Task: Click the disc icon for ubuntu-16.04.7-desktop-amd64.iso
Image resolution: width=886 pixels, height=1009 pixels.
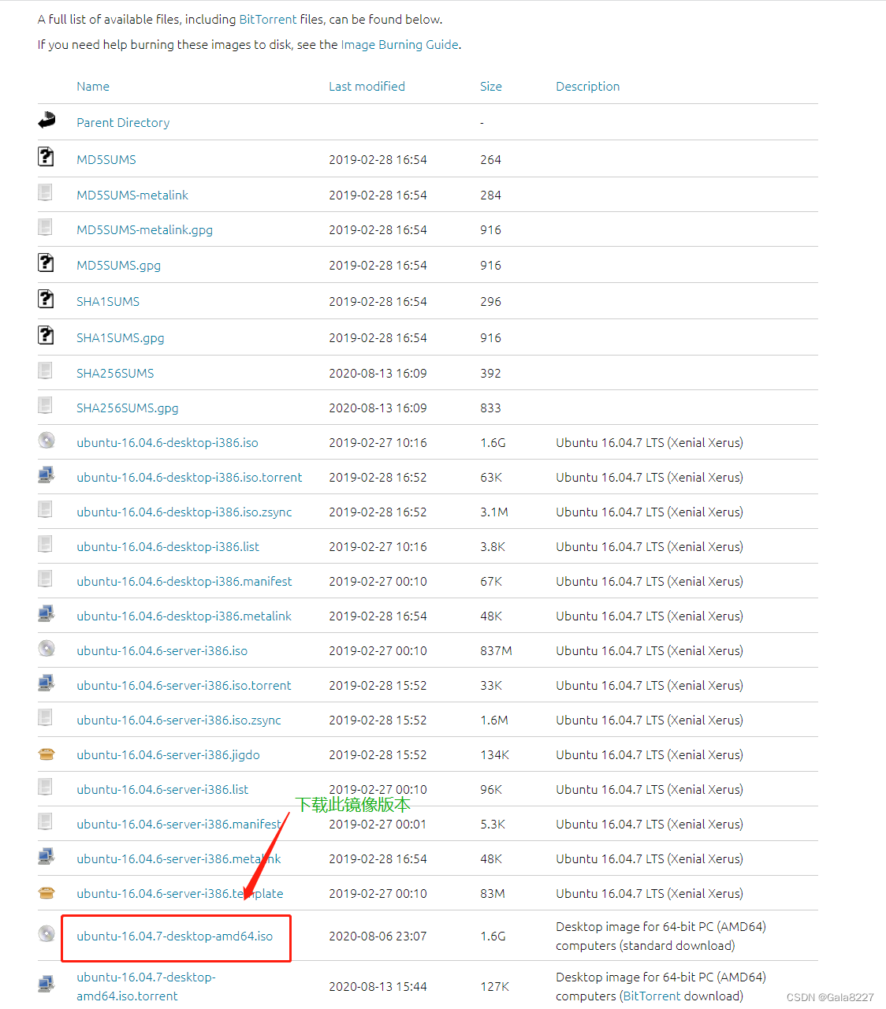Action: pos(47,933)
